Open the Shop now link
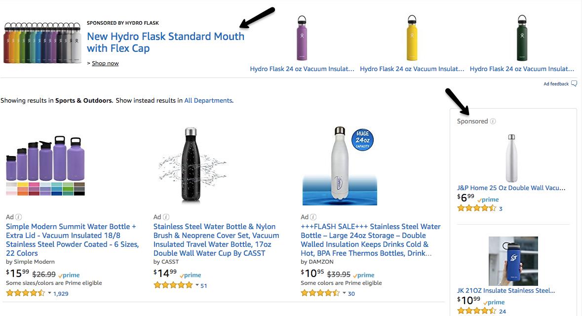 [105, 63]
